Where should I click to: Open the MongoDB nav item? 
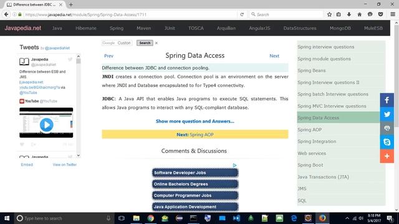340,28
